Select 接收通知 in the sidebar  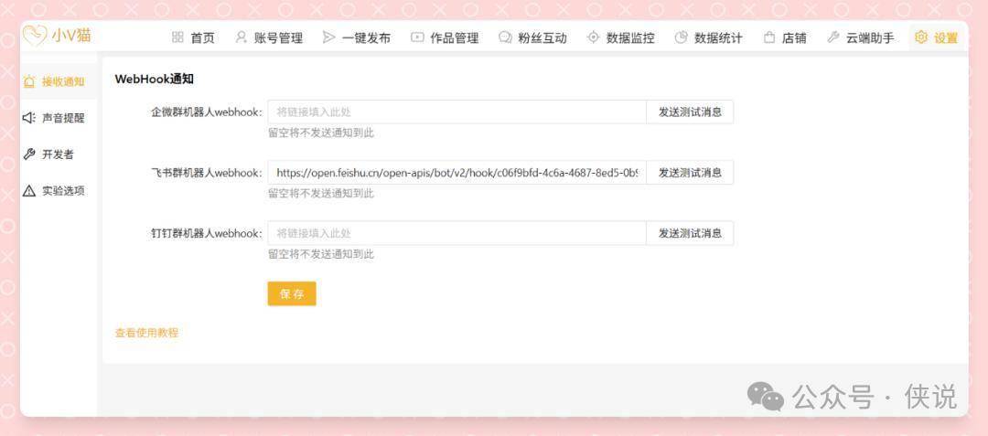tap(54, 81)
